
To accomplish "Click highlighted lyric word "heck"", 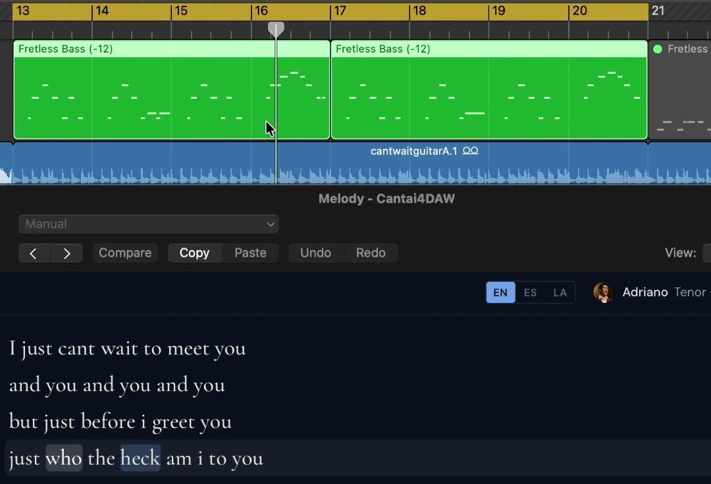I will tap(141, 458).
